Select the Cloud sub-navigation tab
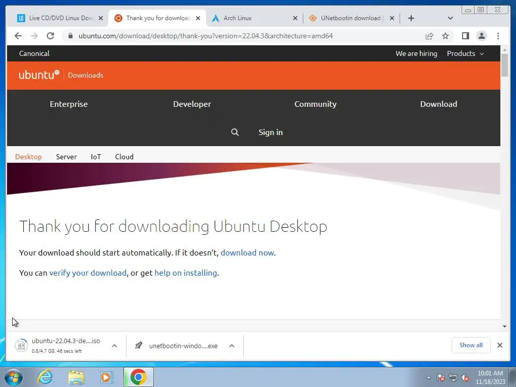The height and width of the screenshot is (387, 516). pos(124,157)
